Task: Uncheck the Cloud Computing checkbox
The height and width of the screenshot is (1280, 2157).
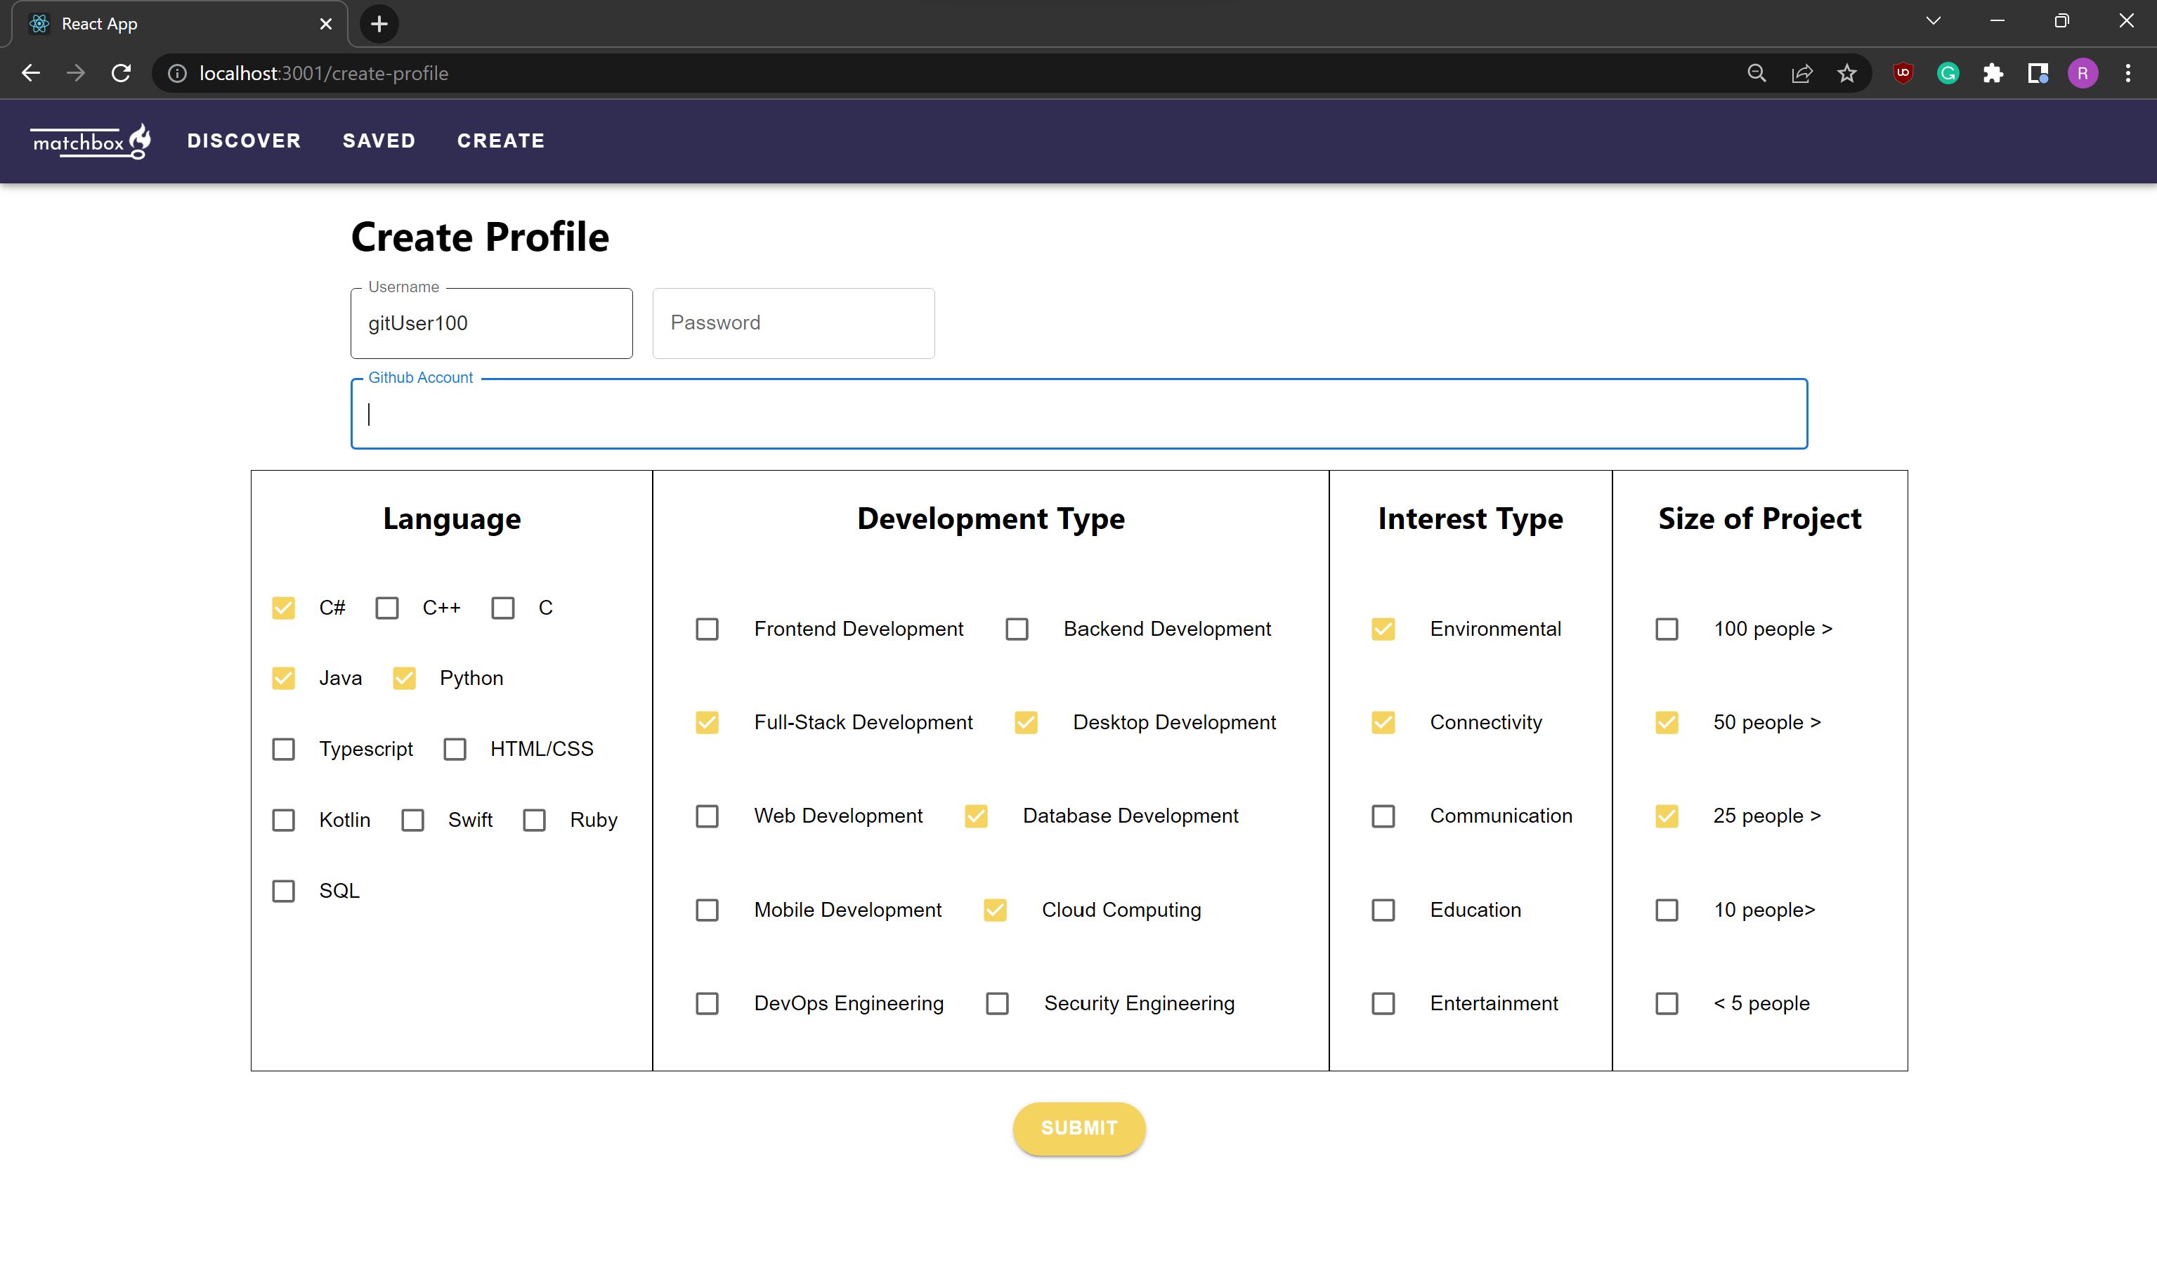Action: point(994,910)
